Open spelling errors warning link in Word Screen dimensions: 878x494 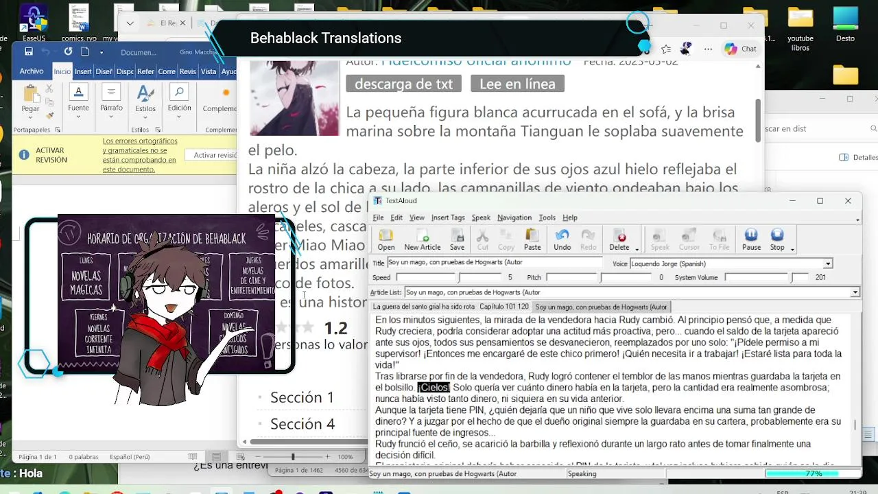(140, 155)
